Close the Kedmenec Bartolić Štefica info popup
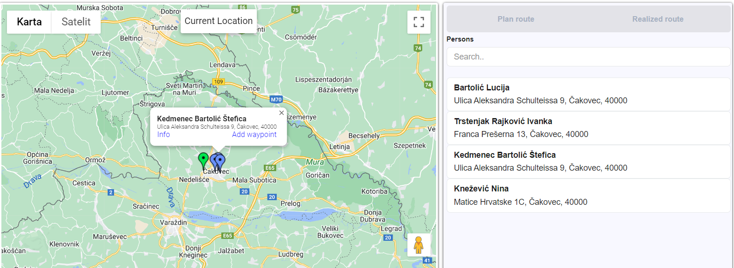Screen dimensions: 734x268 coord(281,113)
